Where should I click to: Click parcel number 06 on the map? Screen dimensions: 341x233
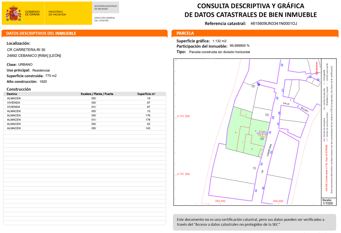(x=253, y=86)
